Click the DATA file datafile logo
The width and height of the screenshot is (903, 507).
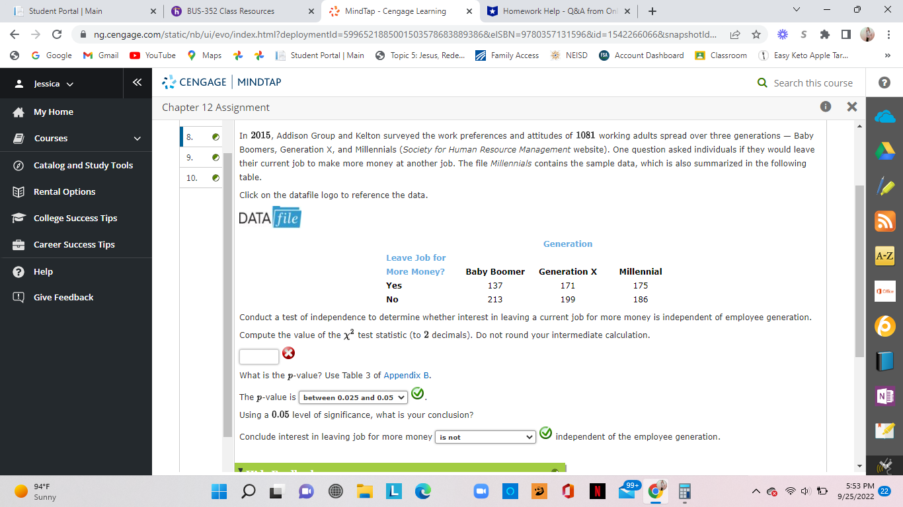[x=270, y=216]
